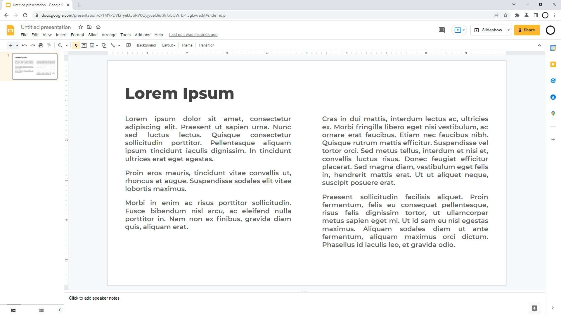Screen dimensions: 561x316
Task: Open the Arrange menu
Action: point(109,34)
